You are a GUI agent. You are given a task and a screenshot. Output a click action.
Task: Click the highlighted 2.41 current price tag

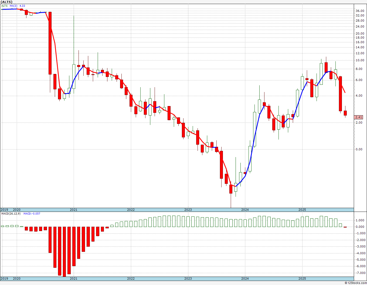tap(359, 117)
